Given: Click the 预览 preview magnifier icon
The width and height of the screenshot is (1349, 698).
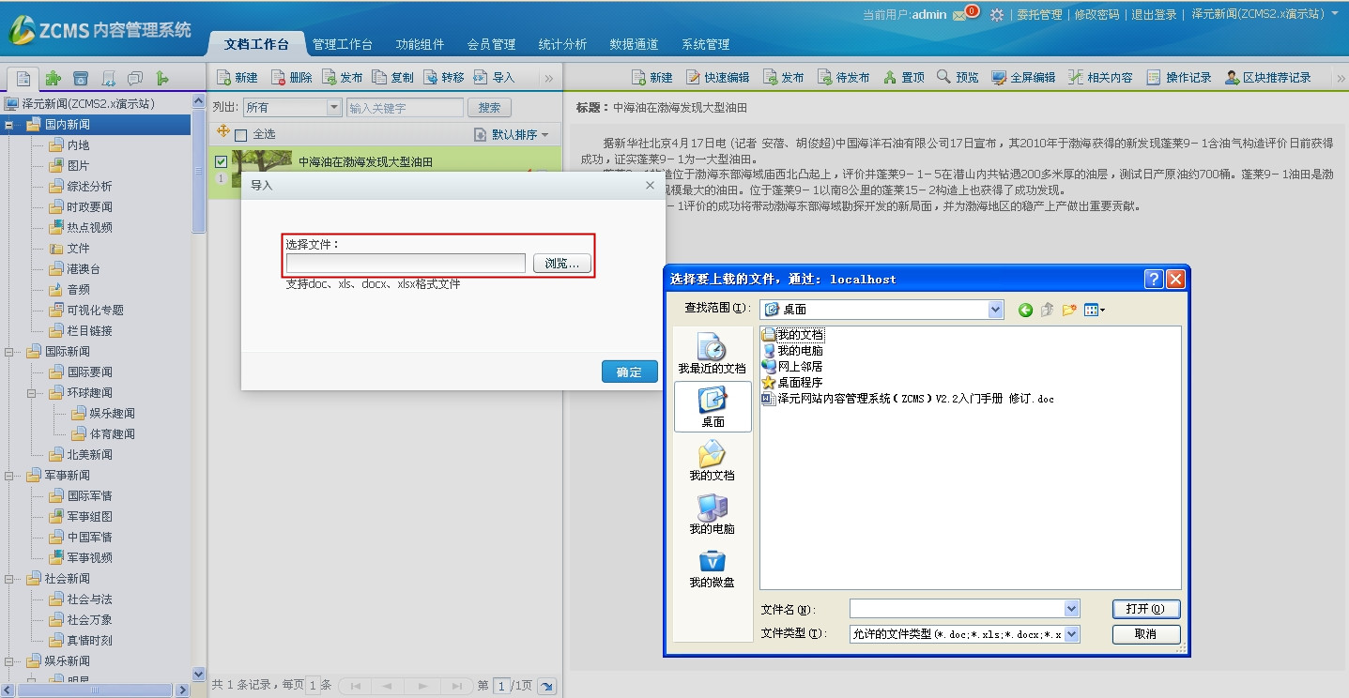Looking at the screenshot, I should coord(943,78).
